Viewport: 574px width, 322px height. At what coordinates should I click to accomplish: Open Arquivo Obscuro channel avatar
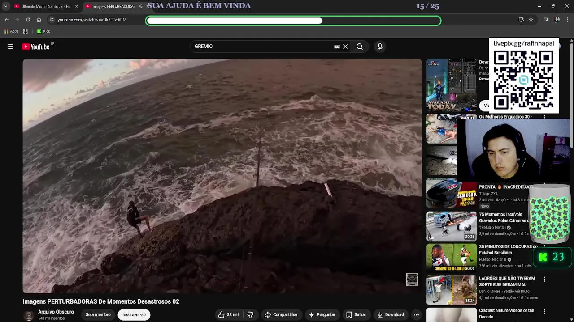click(29, 315)
